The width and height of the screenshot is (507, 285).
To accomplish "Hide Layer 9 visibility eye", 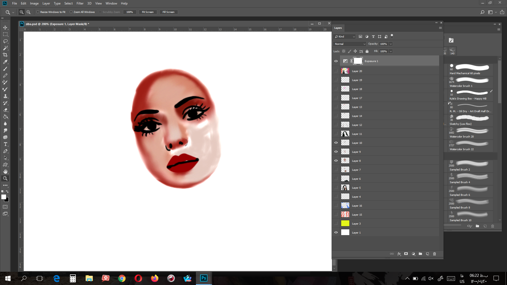I will pyautogui.click(x=336, y=152).
